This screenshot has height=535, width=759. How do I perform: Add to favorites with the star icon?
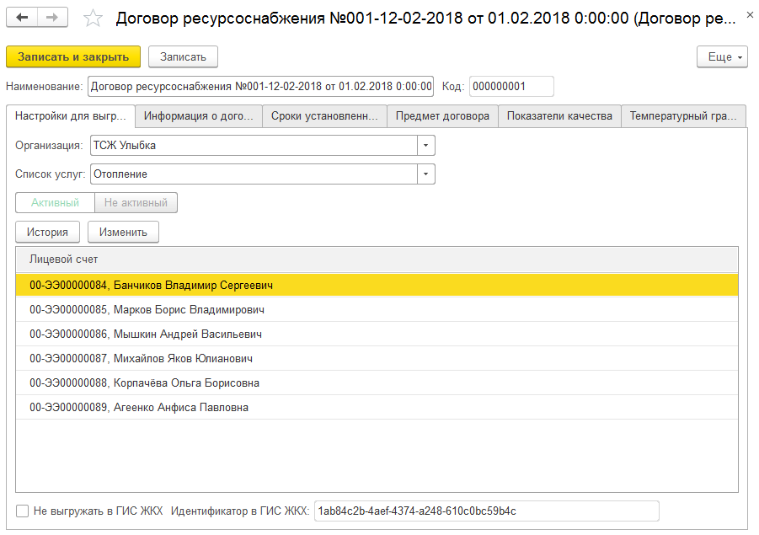(x=93, y=19)
